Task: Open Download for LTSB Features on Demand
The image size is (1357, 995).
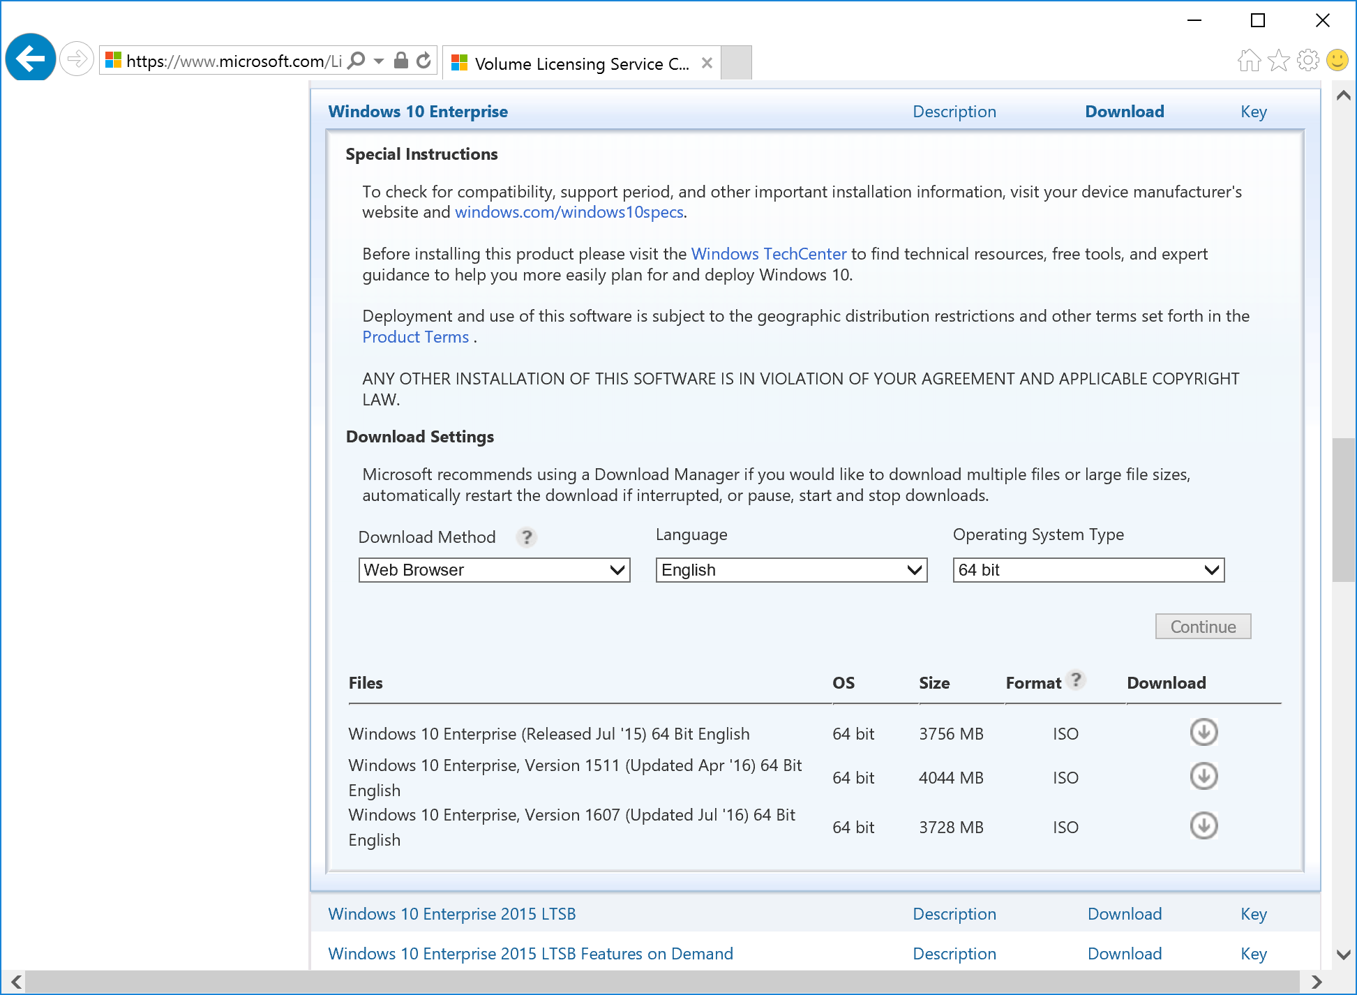Action: click(x=1125, y=954)
